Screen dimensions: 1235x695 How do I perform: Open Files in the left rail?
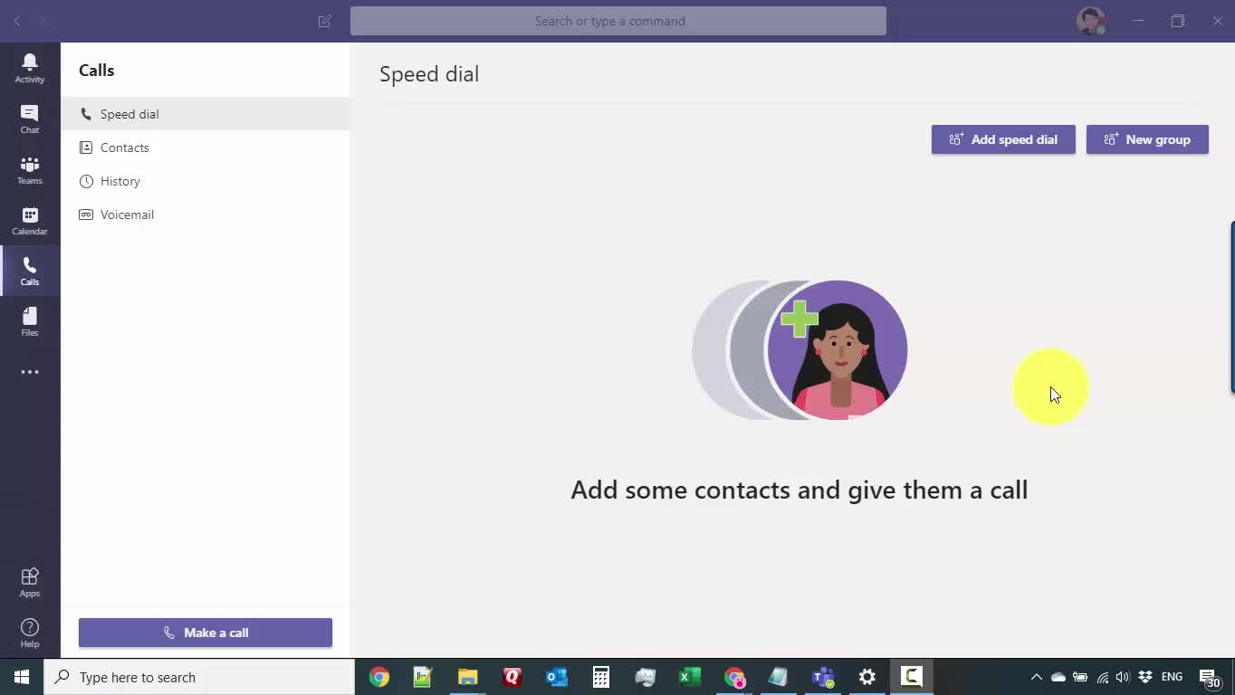[x=30, y=321]
